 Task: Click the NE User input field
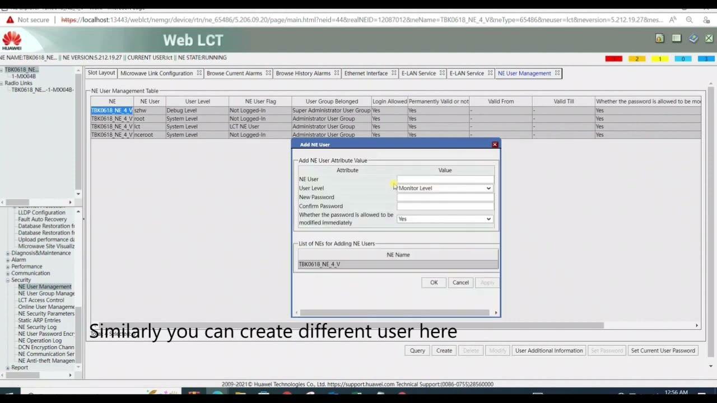tap(445, 179)
